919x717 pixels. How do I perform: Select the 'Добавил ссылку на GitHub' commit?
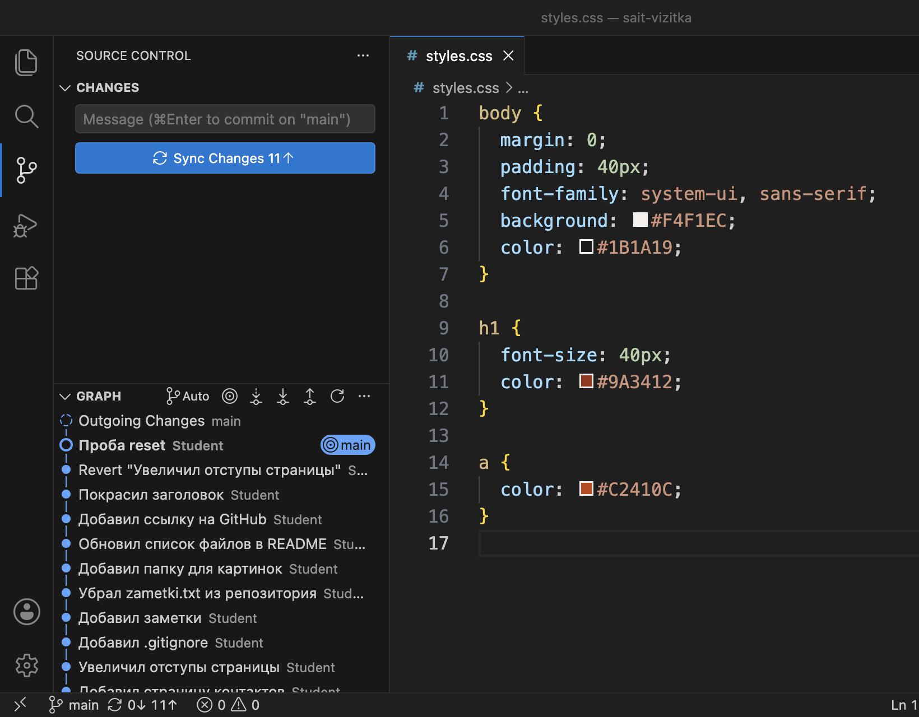[221, 519]
